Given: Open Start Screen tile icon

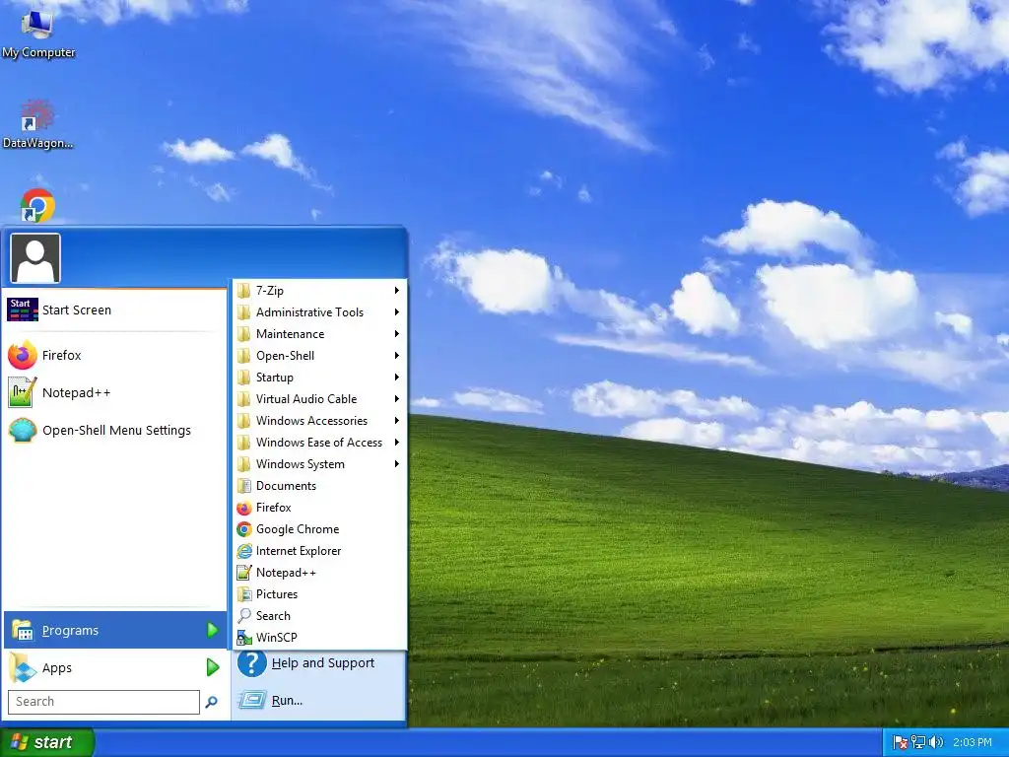Looking at the screenshot, I should coord(22,310).
